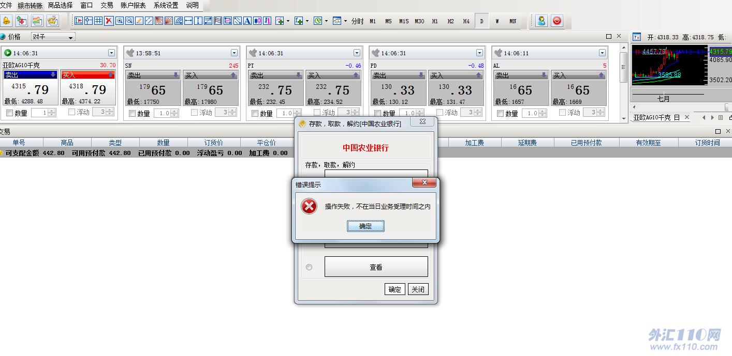Open dropdown on SN panel header
This screenshot has height=356, width=732.
(234, 53)
